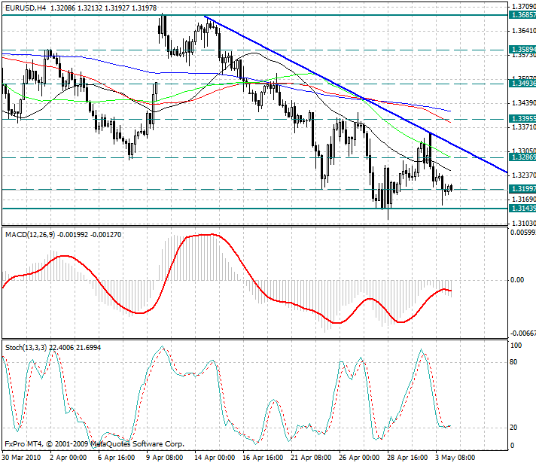
Task: Click the 28 Apr 16:00 time label
Action: click(407, 458)
